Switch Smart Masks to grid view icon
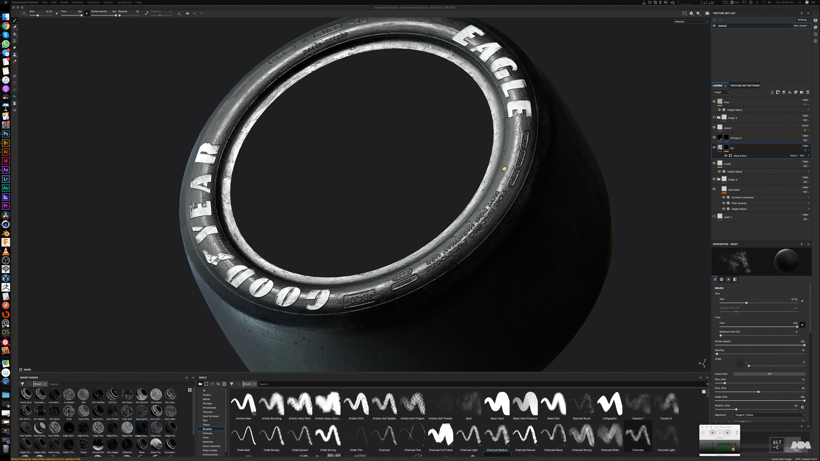The width and height of the screenshot is (820, 461). tap(190, 390)
